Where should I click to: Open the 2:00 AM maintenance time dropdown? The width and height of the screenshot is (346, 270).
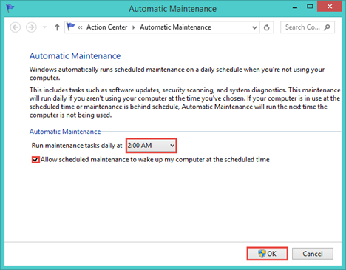coord(151,146)
